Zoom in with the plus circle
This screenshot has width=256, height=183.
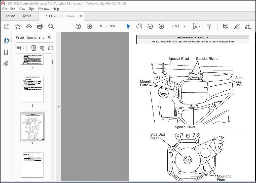click(161, 26)
